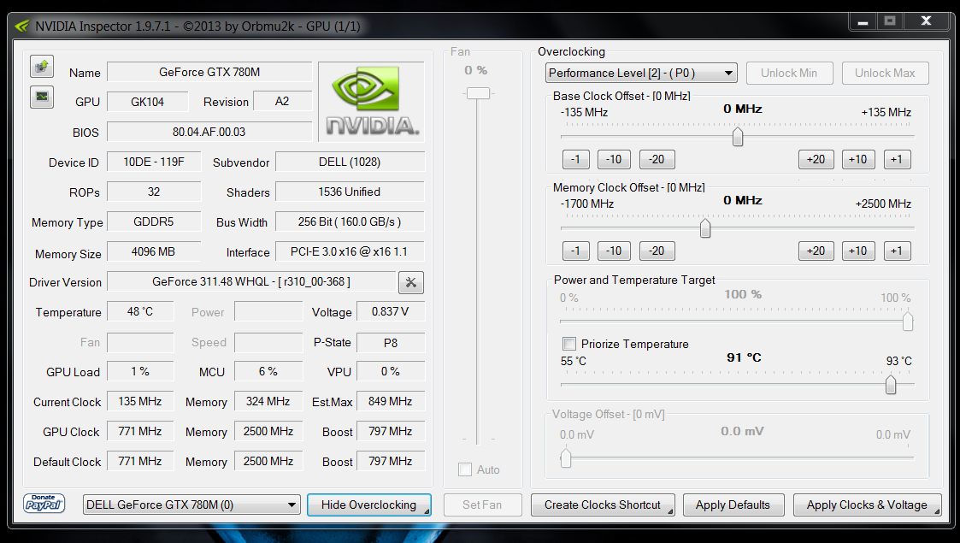
Task: Click the MCU value 6 %
Action: pos(268,371)
